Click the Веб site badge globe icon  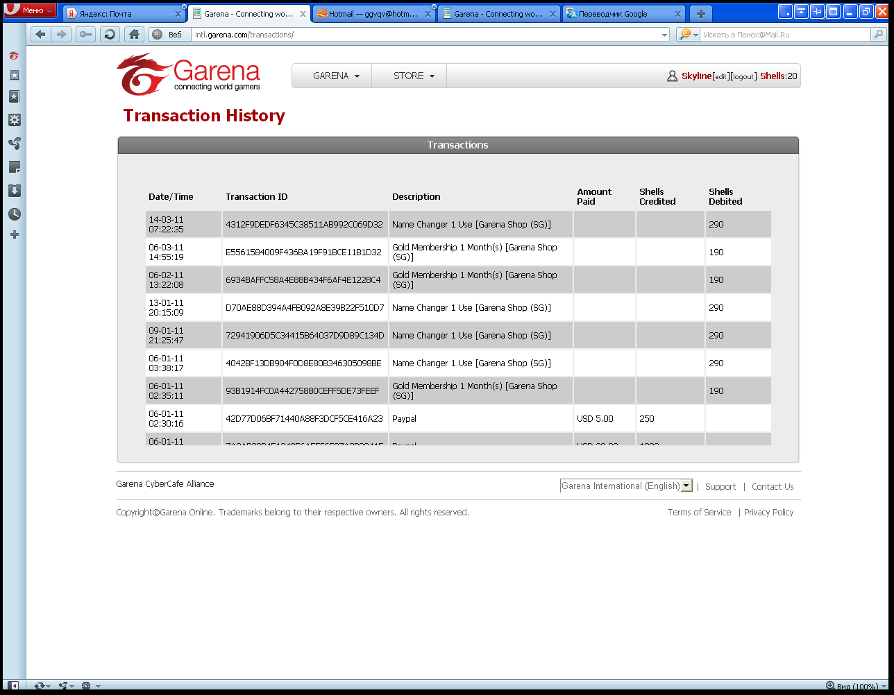coord(157,35)
